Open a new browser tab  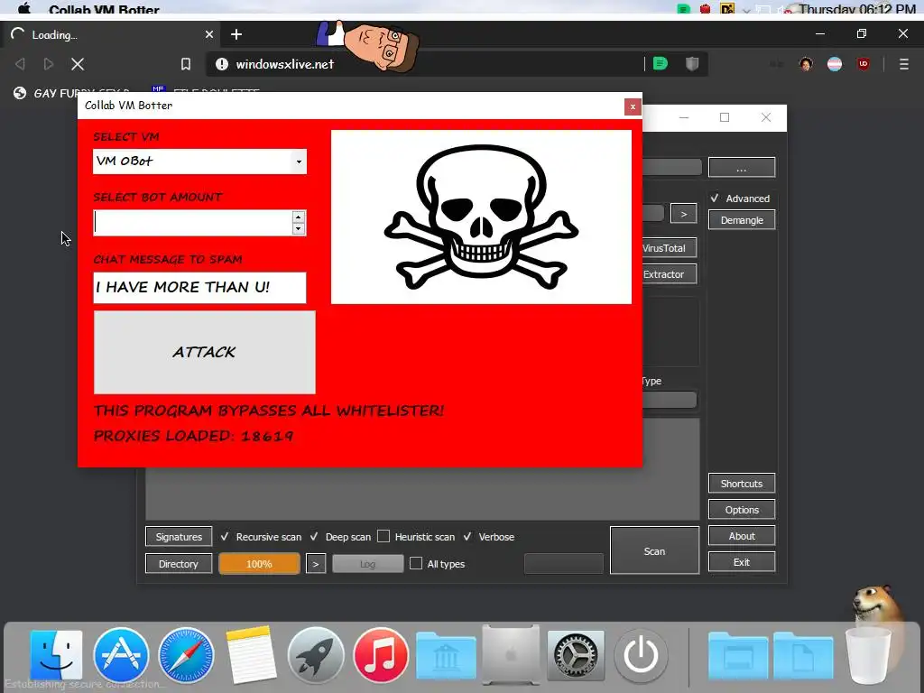point(236,35)
